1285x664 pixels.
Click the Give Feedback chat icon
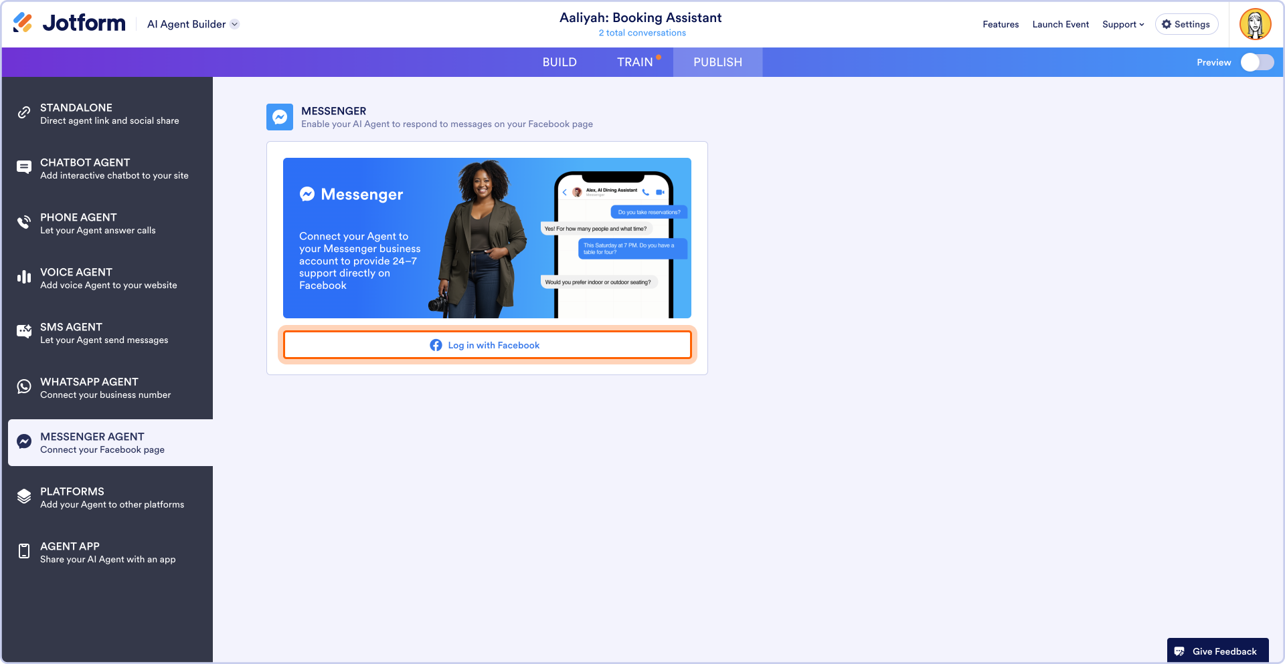coord(1179,651)
